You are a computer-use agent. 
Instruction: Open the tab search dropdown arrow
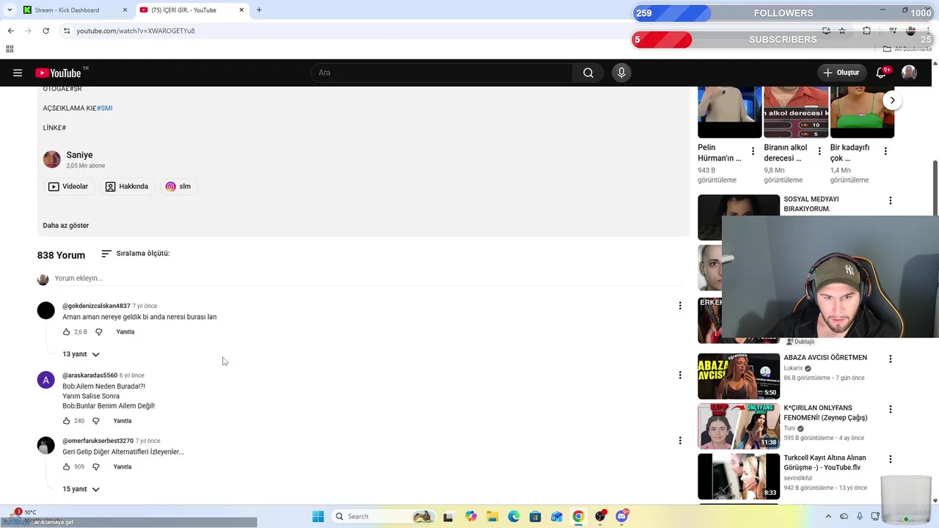click(x=9, y=10)
